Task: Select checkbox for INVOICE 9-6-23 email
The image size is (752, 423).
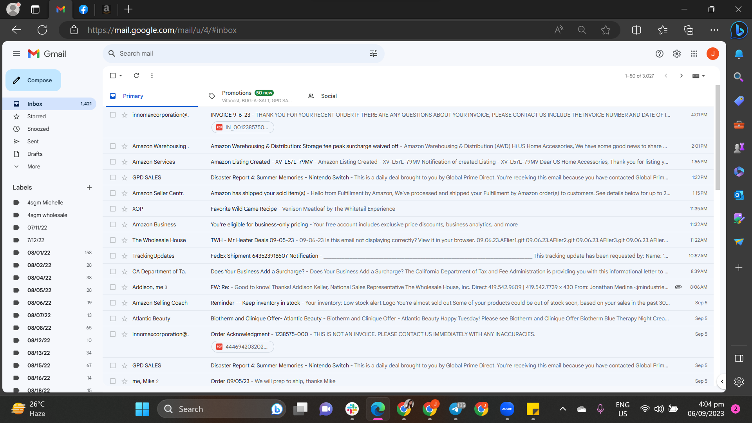Action: tap(113, 115)
